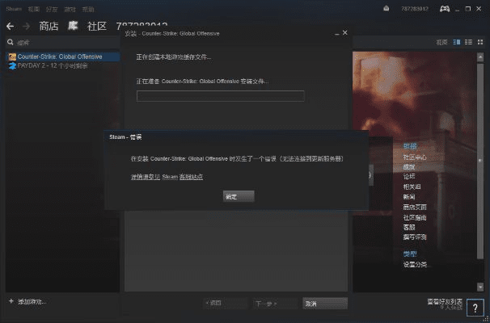Viewport: 490px width, 323px height.
Task: Switch to the 库 (Library) tab
Action: (x=73, y=26)
